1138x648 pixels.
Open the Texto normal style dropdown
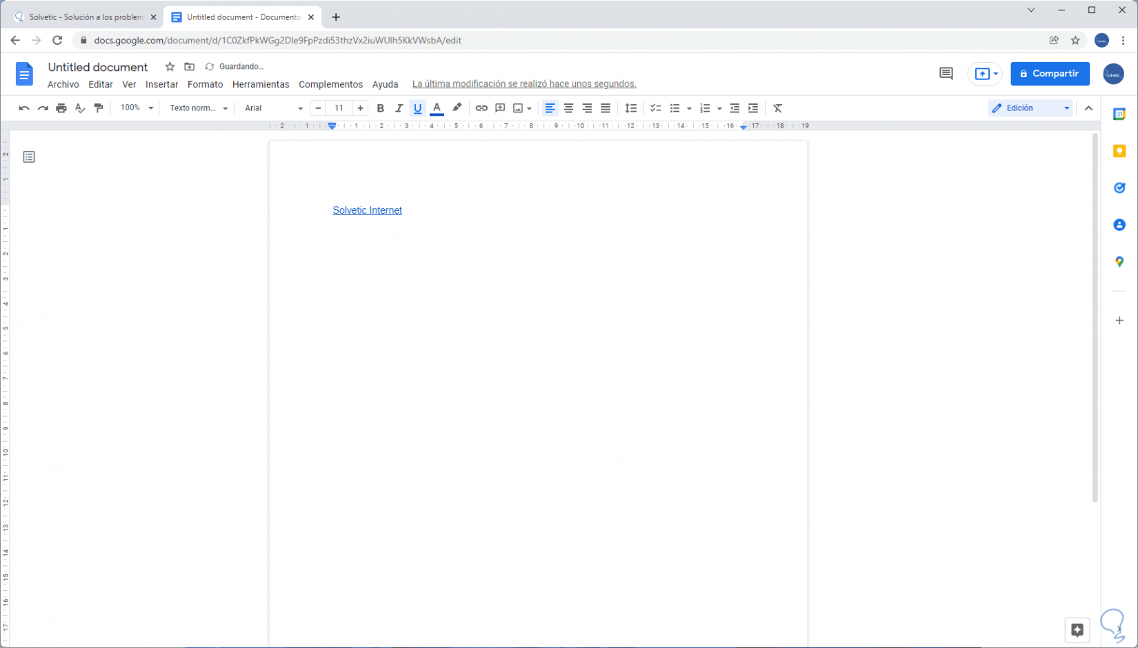(x=199, y=108)
